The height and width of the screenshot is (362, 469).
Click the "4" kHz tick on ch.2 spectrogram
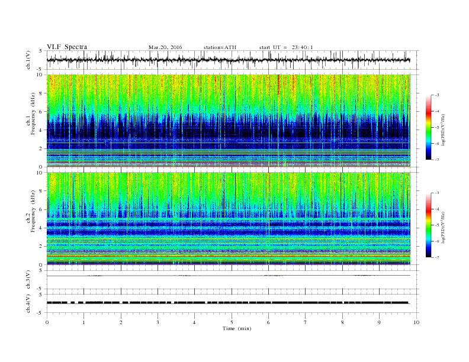[41, 228]
